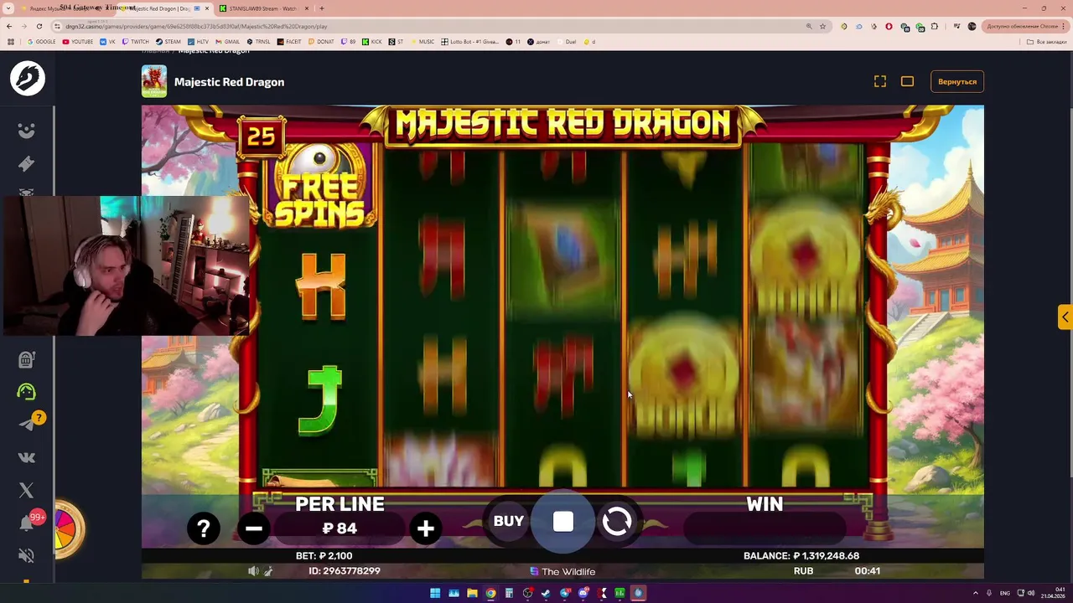This screenshot has width=1073, height=603.
Task: Open the Lotto Bot bookmark
Action: pos(470,41)
